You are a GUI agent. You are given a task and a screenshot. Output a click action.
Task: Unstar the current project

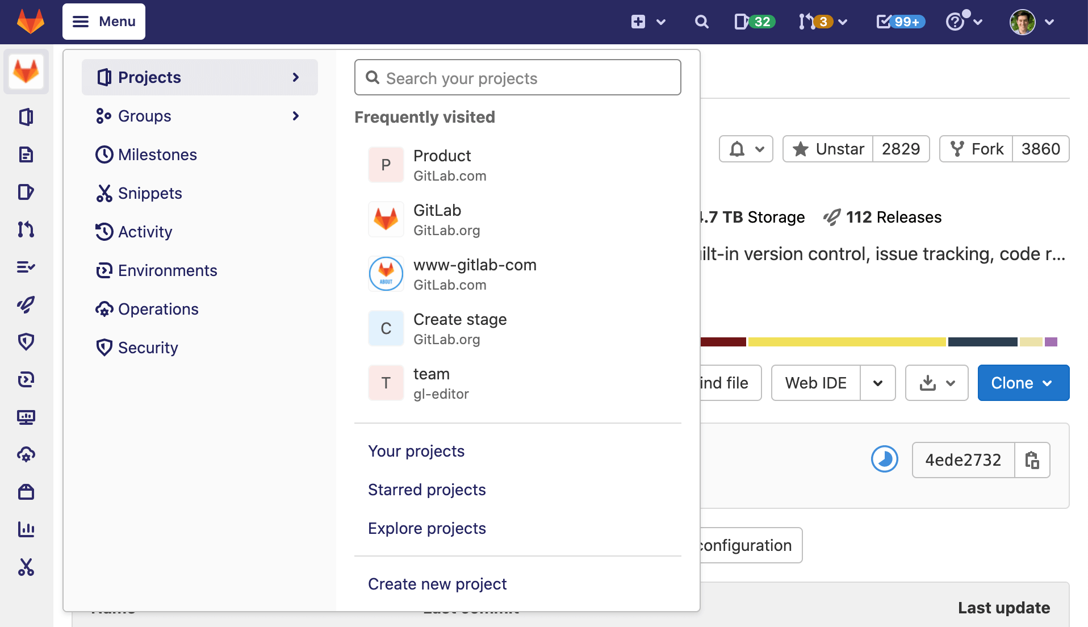[827, 149]
